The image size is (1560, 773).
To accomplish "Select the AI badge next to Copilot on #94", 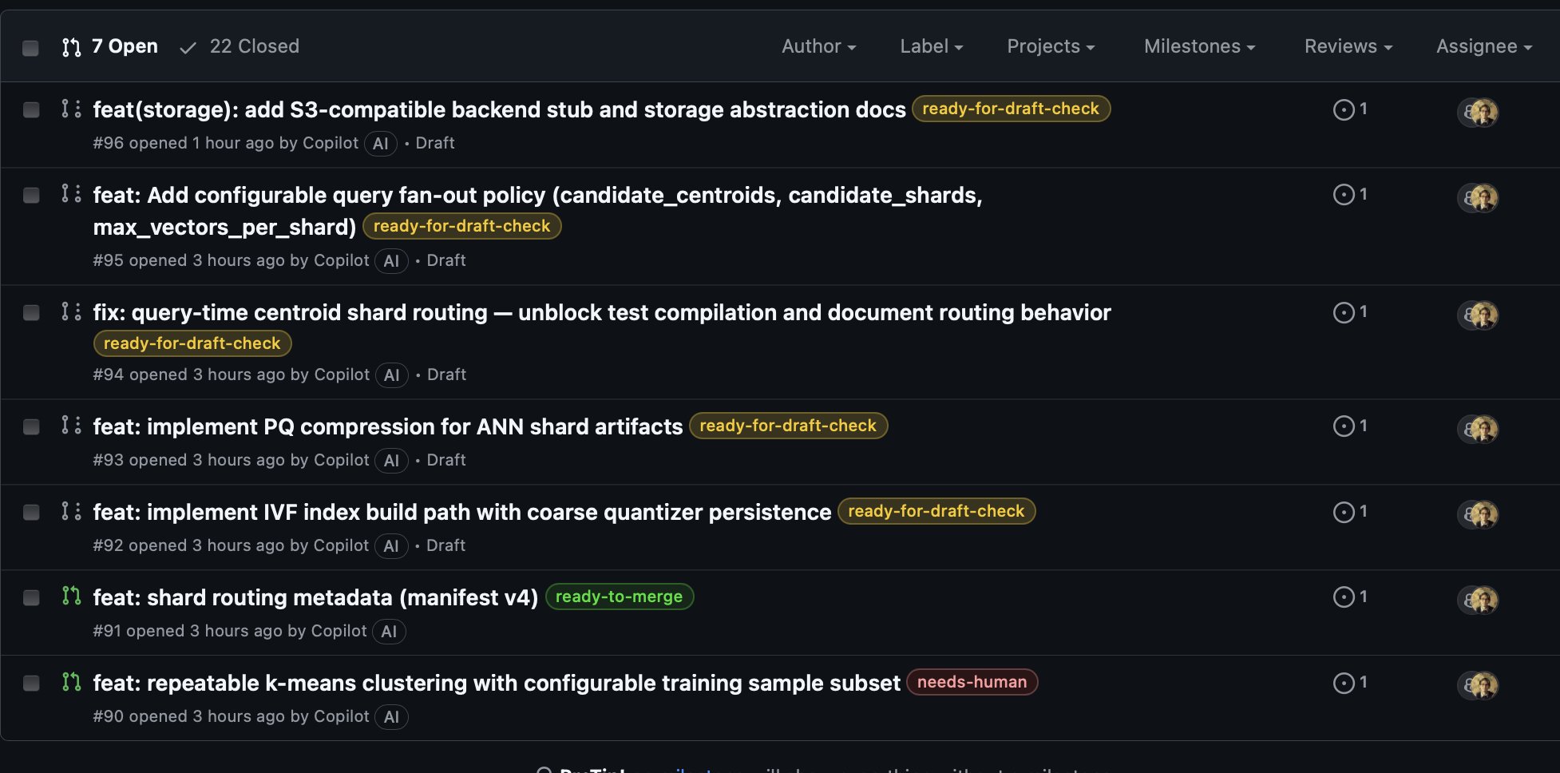I will tap(391, 375).
